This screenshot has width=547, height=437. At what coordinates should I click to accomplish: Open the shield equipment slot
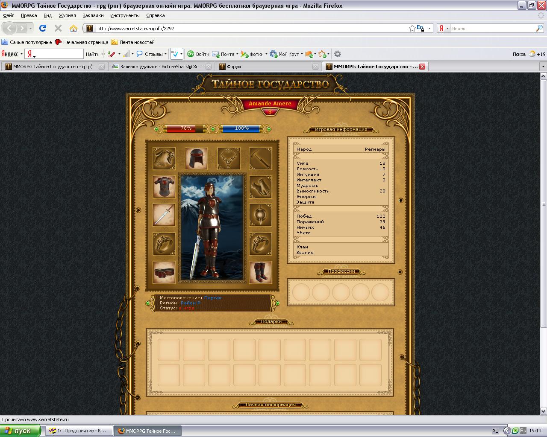coord(260,215)
